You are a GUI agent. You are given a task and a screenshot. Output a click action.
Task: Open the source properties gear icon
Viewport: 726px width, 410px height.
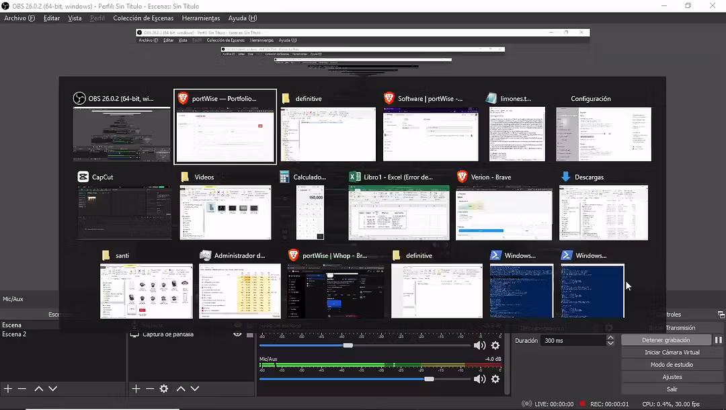[164, 388]
